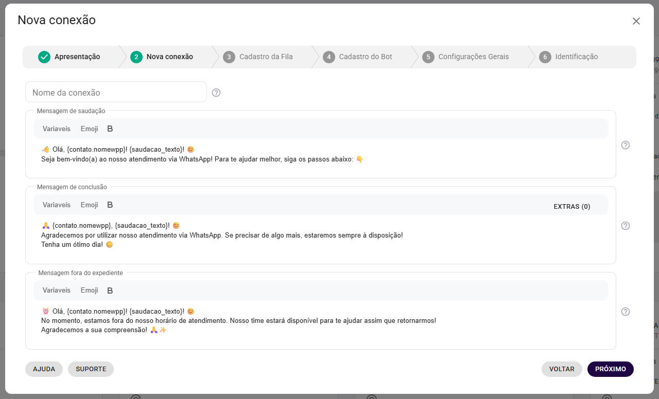
Task: Click help icon for conclusion message
Action: (626, 226)
